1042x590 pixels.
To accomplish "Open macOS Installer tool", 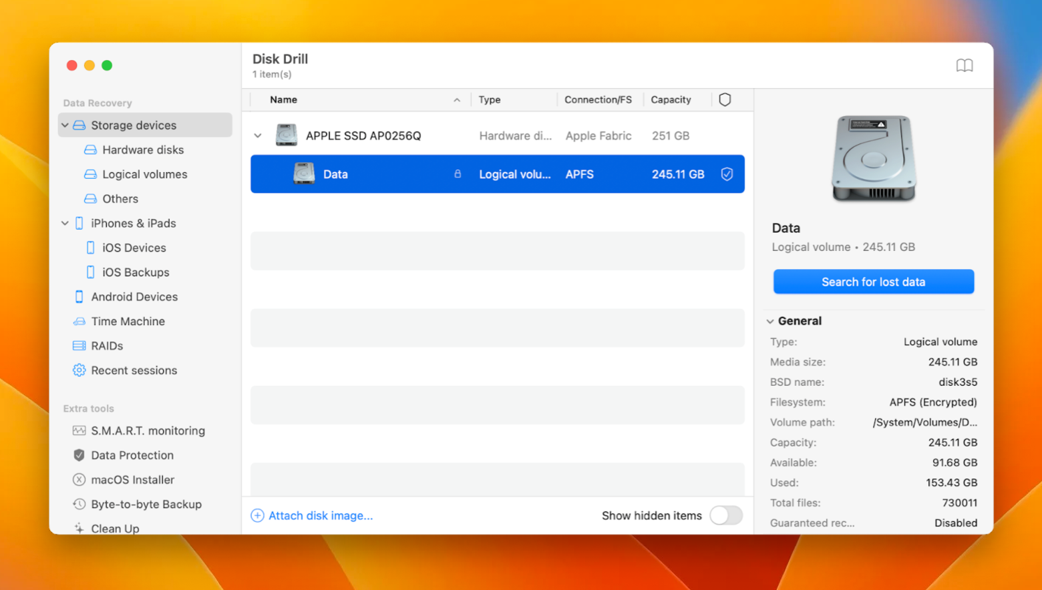I will [x=133, y=480].
